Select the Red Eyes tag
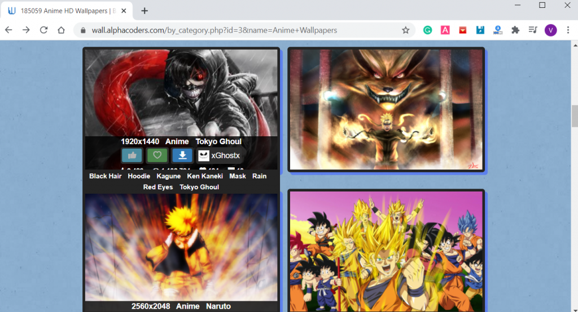 [158, 187]
